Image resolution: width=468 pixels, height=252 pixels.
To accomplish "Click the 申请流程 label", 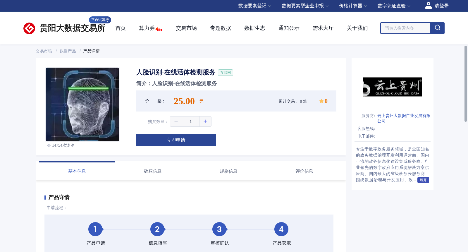I will click(57, 208).
